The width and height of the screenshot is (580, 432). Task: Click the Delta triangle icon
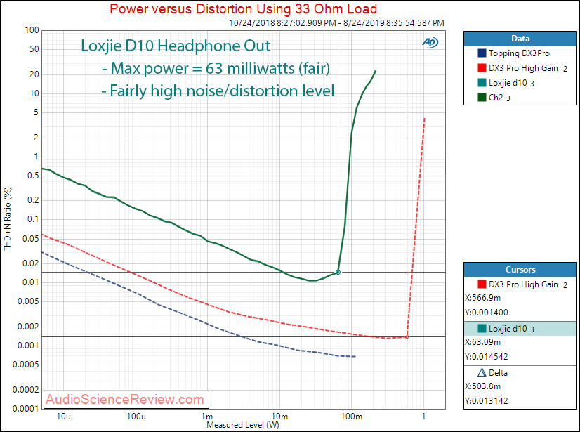[482, 372]
